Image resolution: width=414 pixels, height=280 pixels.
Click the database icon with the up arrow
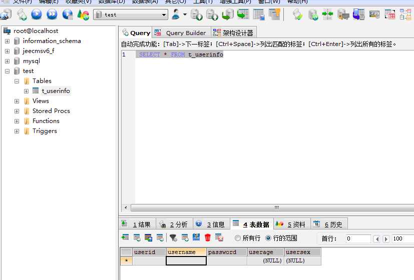pos(212,14)
